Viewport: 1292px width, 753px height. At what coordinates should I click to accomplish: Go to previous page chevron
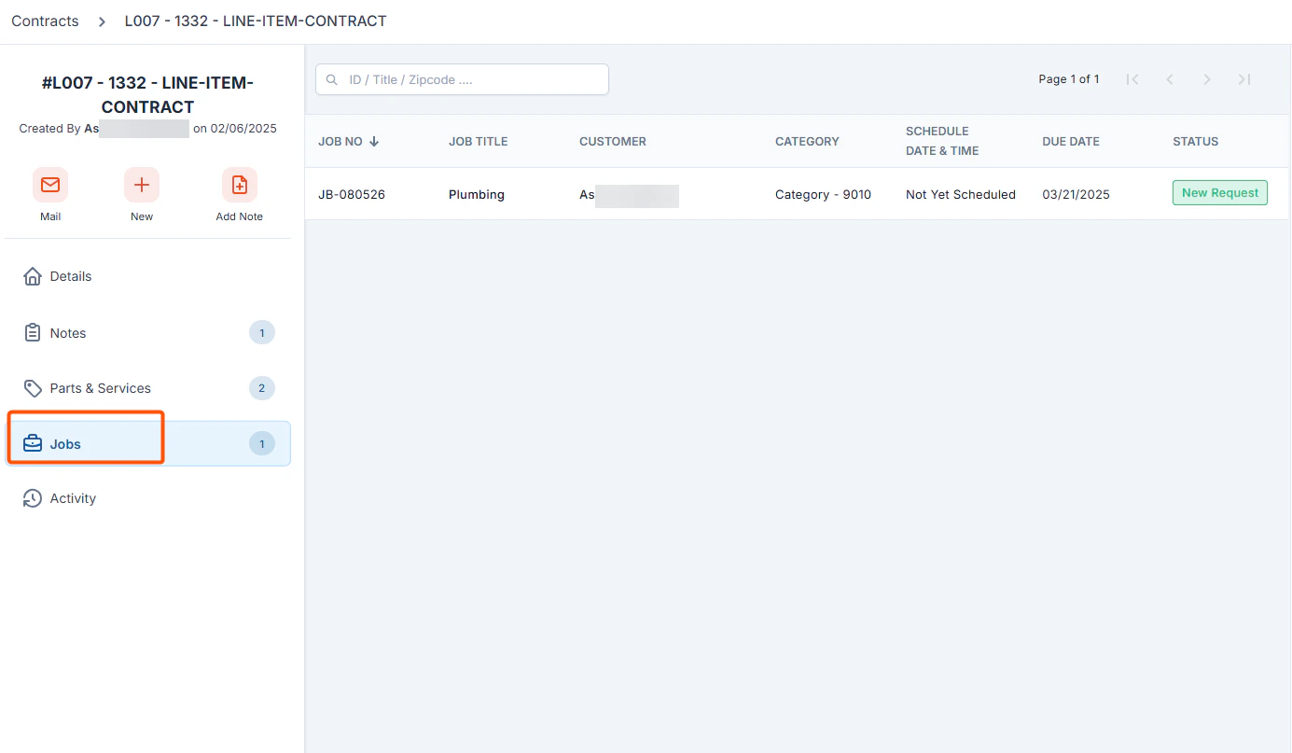coord(1170,79)
